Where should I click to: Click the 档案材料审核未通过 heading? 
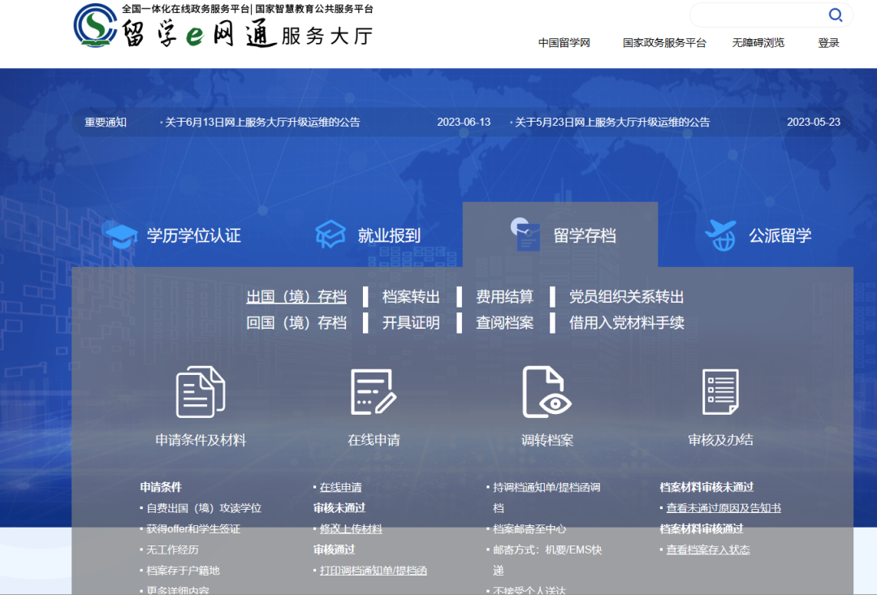click(x=706, y=488)
